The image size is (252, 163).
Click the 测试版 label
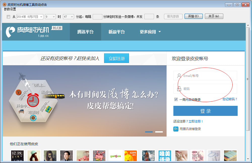point(57,28)
